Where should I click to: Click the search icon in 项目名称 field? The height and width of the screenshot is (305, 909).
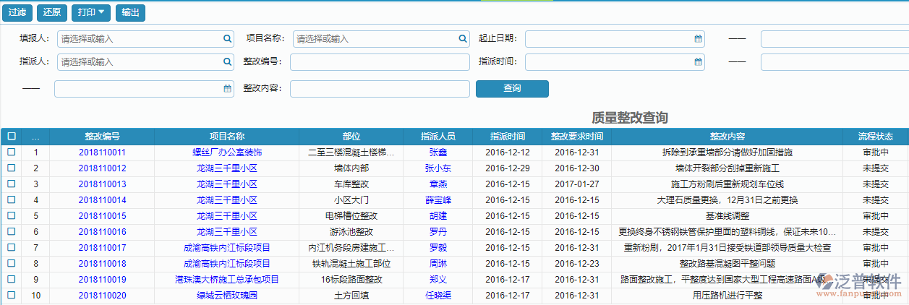463,39
